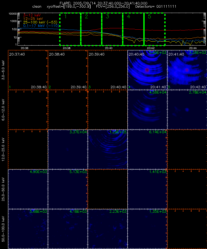Click the 6.14E+04 peak value label
207x249 pixels.
coord(158,132)
